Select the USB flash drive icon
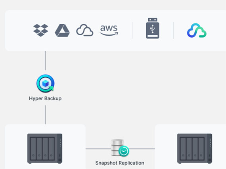 tap(153, 28)
